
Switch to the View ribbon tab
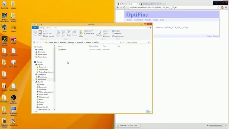[x=55, y=28]
